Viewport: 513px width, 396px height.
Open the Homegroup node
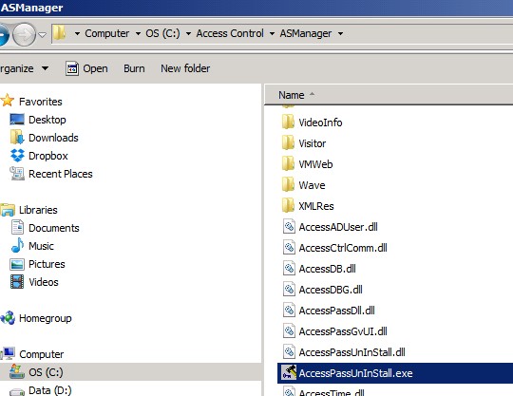pyautogui.click(x=46, y=318)
